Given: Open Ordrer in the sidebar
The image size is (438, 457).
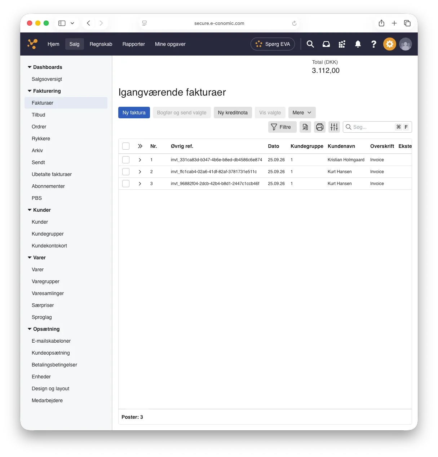Looking at the screenshot, I should (x=39, y=127).
